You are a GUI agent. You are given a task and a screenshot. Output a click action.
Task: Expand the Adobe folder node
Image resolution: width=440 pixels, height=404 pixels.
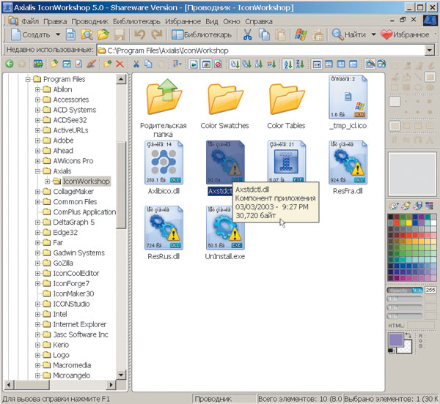coord(37,141)
